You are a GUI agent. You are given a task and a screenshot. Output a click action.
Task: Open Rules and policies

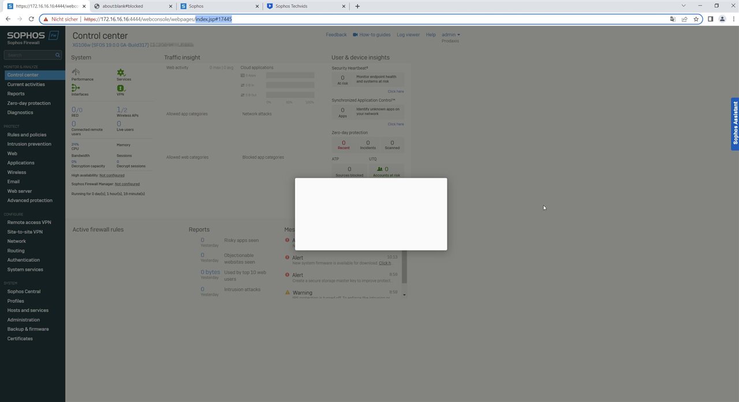click(27, 134)
